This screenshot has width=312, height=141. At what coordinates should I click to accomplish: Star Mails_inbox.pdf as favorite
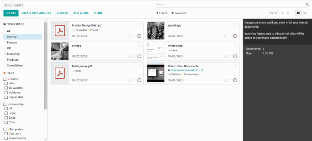point(134,80)
